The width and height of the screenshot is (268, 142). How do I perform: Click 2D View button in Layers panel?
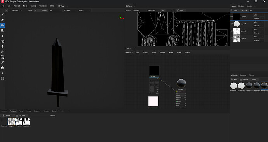coord(244,10)
